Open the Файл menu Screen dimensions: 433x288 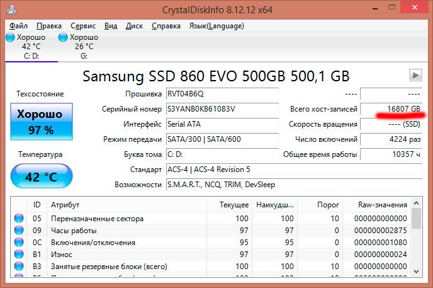coord(18,26)
